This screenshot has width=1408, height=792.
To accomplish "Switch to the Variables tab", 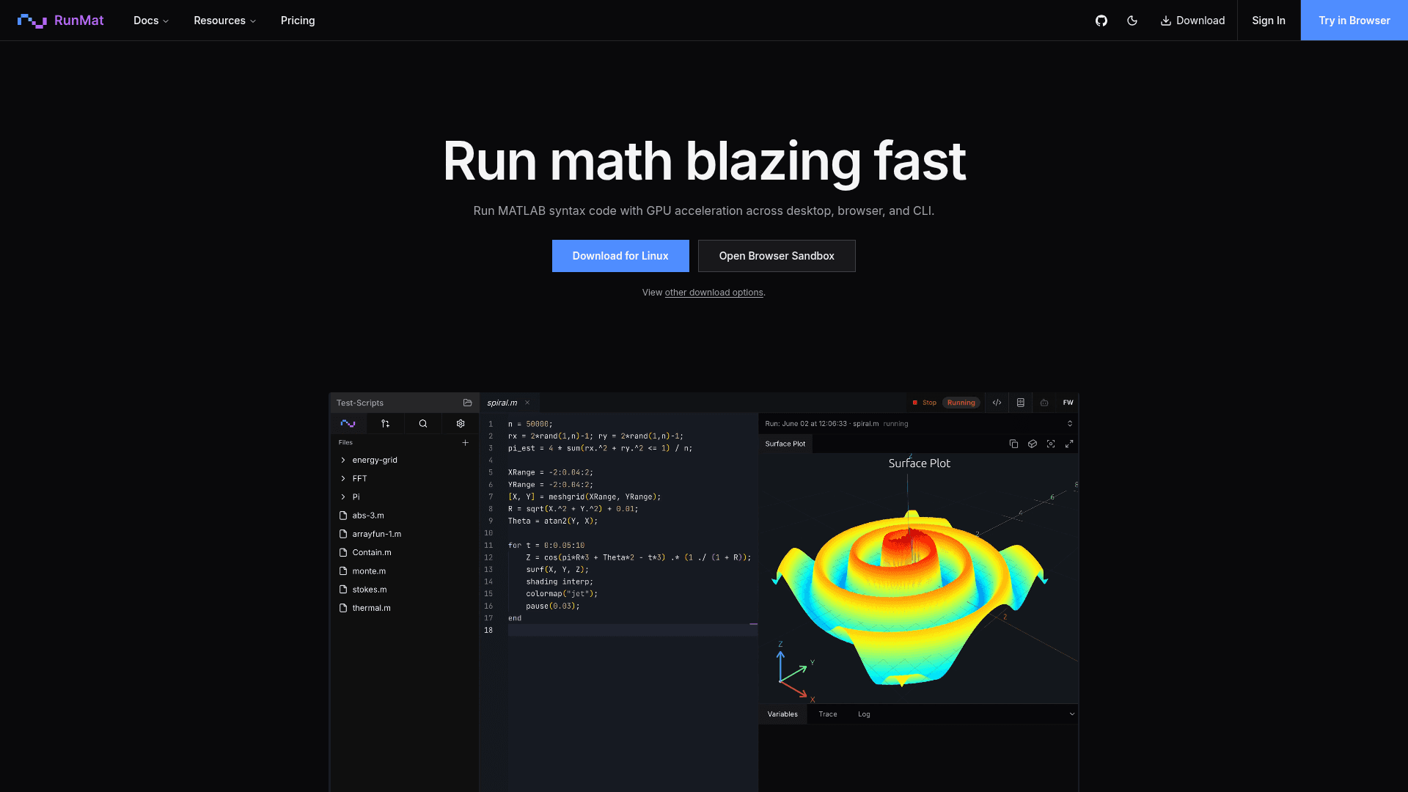I will click(x=782, y=714).
